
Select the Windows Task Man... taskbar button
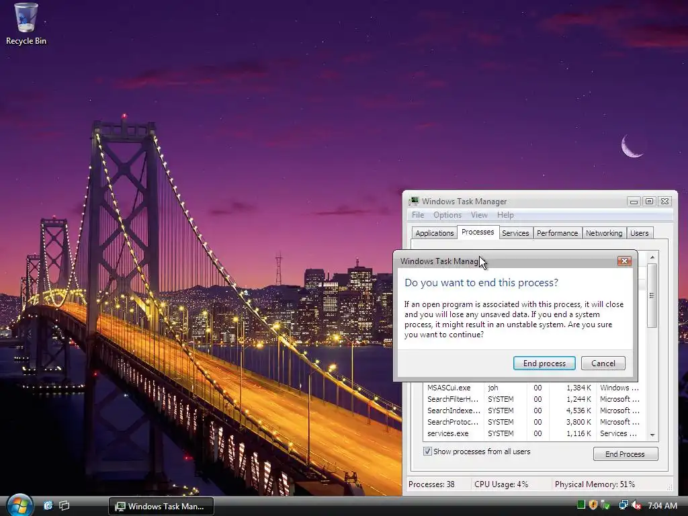click(161, 506)
